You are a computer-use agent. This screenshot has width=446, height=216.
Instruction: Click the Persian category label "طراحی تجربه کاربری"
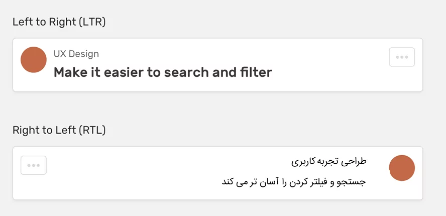click(x=329, y=162)
